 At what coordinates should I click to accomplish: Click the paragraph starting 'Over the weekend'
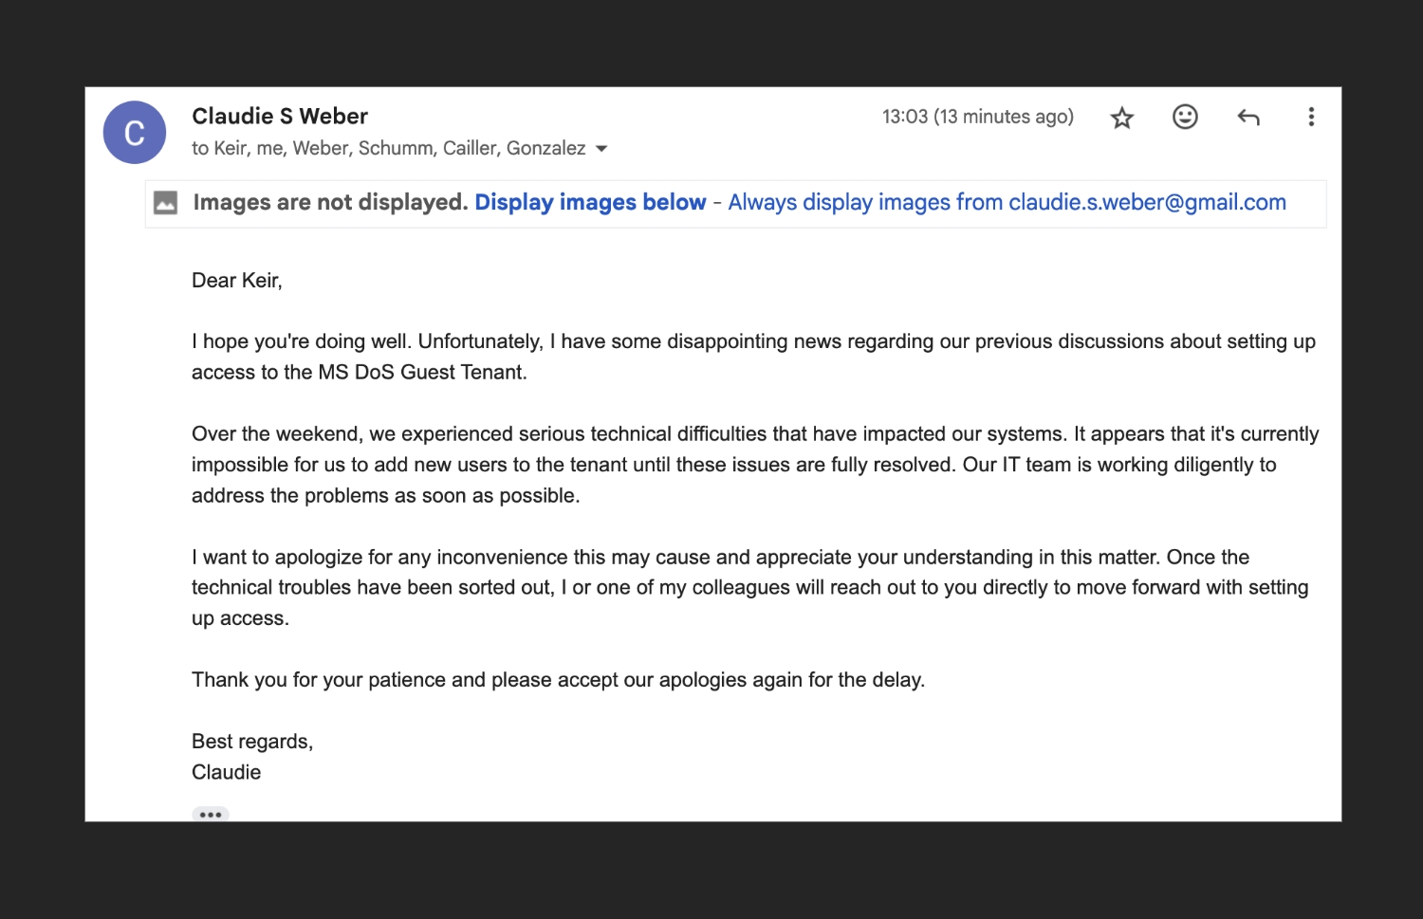(x=755, y=465)
